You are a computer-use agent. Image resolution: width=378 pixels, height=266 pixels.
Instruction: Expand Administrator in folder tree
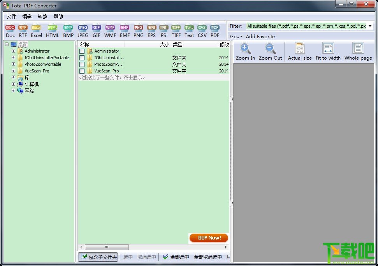click(13, 51)
